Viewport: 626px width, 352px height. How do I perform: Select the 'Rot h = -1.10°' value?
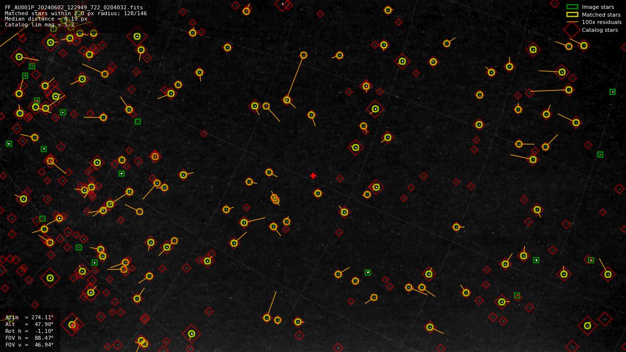tap(29, 331)
